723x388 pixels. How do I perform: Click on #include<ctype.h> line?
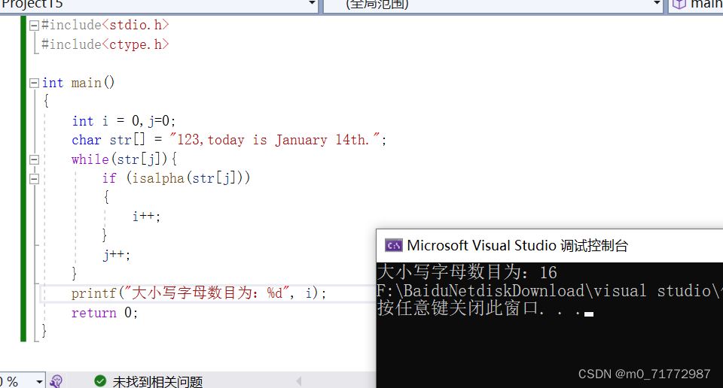click(x=105, y=44)
